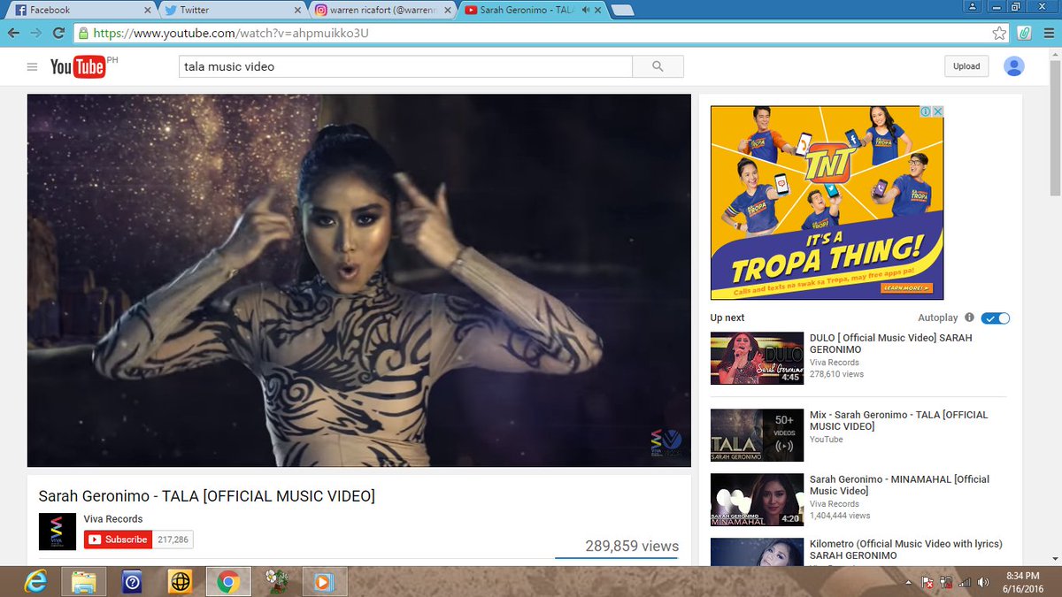Click the Autoplay info icon
The width and height of the screenshot is (1062, 597).
[x=969, y=318]
